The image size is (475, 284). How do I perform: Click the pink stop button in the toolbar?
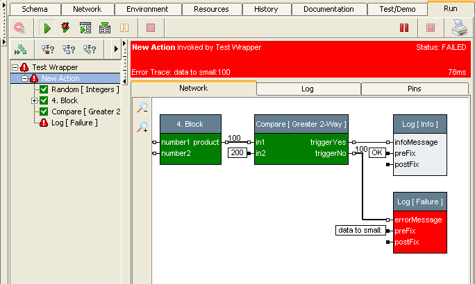click(x=151, y=28)
